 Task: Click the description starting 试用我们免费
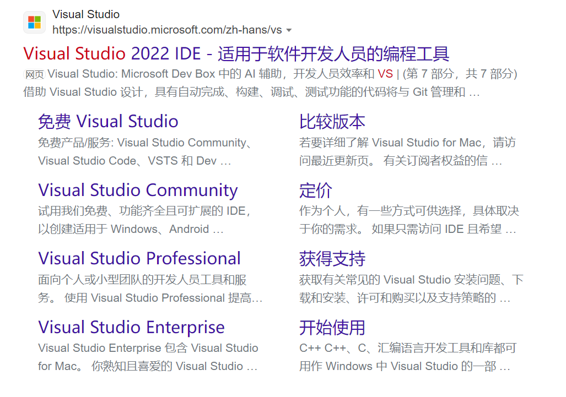click(x=144, y=220)
